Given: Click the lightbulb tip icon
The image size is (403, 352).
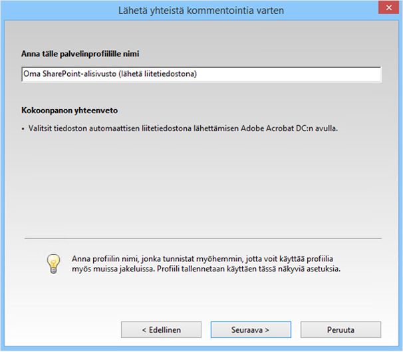Looking at the screenshot, I should (53, 264).
